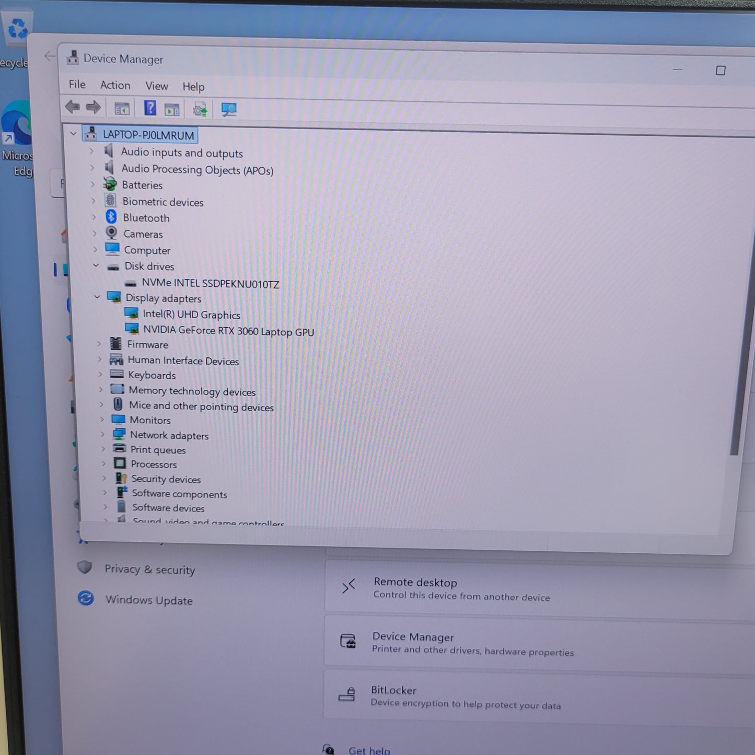Click the Forward arrow toolbar icon
Screen dimensions: 755x755
[94, 108]
